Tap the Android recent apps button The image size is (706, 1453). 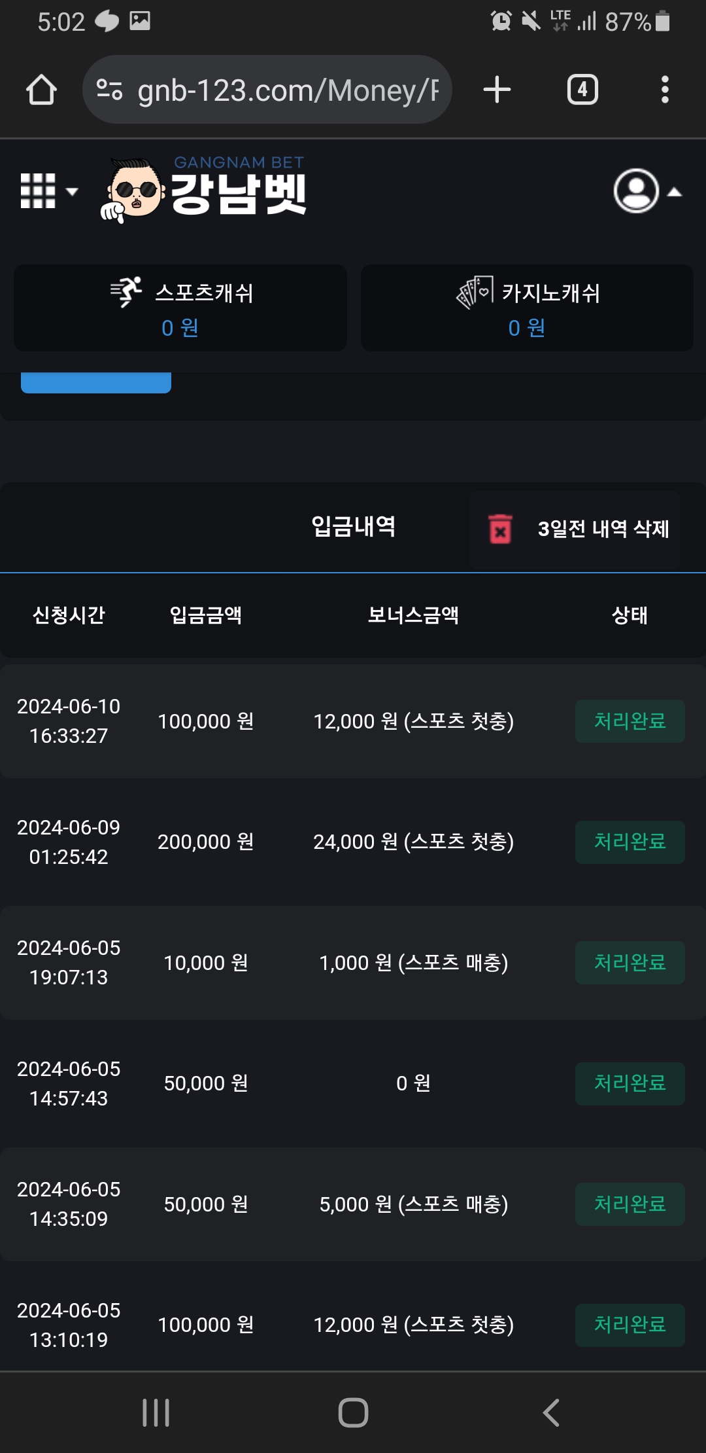pos(156,1412)
